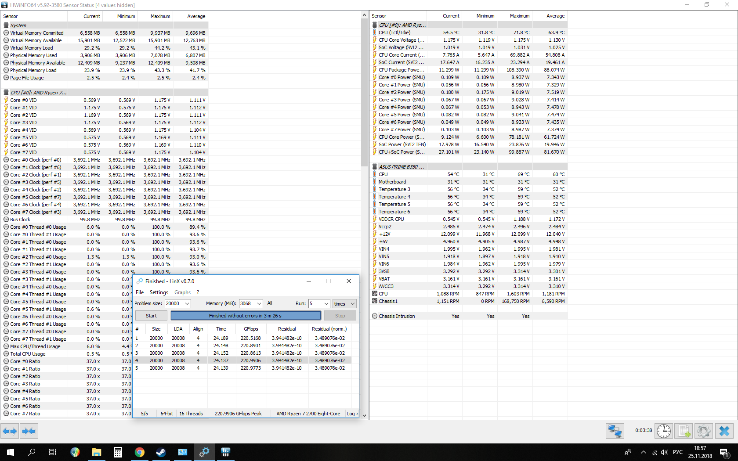Open the Graphs menu in LinX
Image resolution: width=738 pixels, height=461 pixels.
coord(182,292)
